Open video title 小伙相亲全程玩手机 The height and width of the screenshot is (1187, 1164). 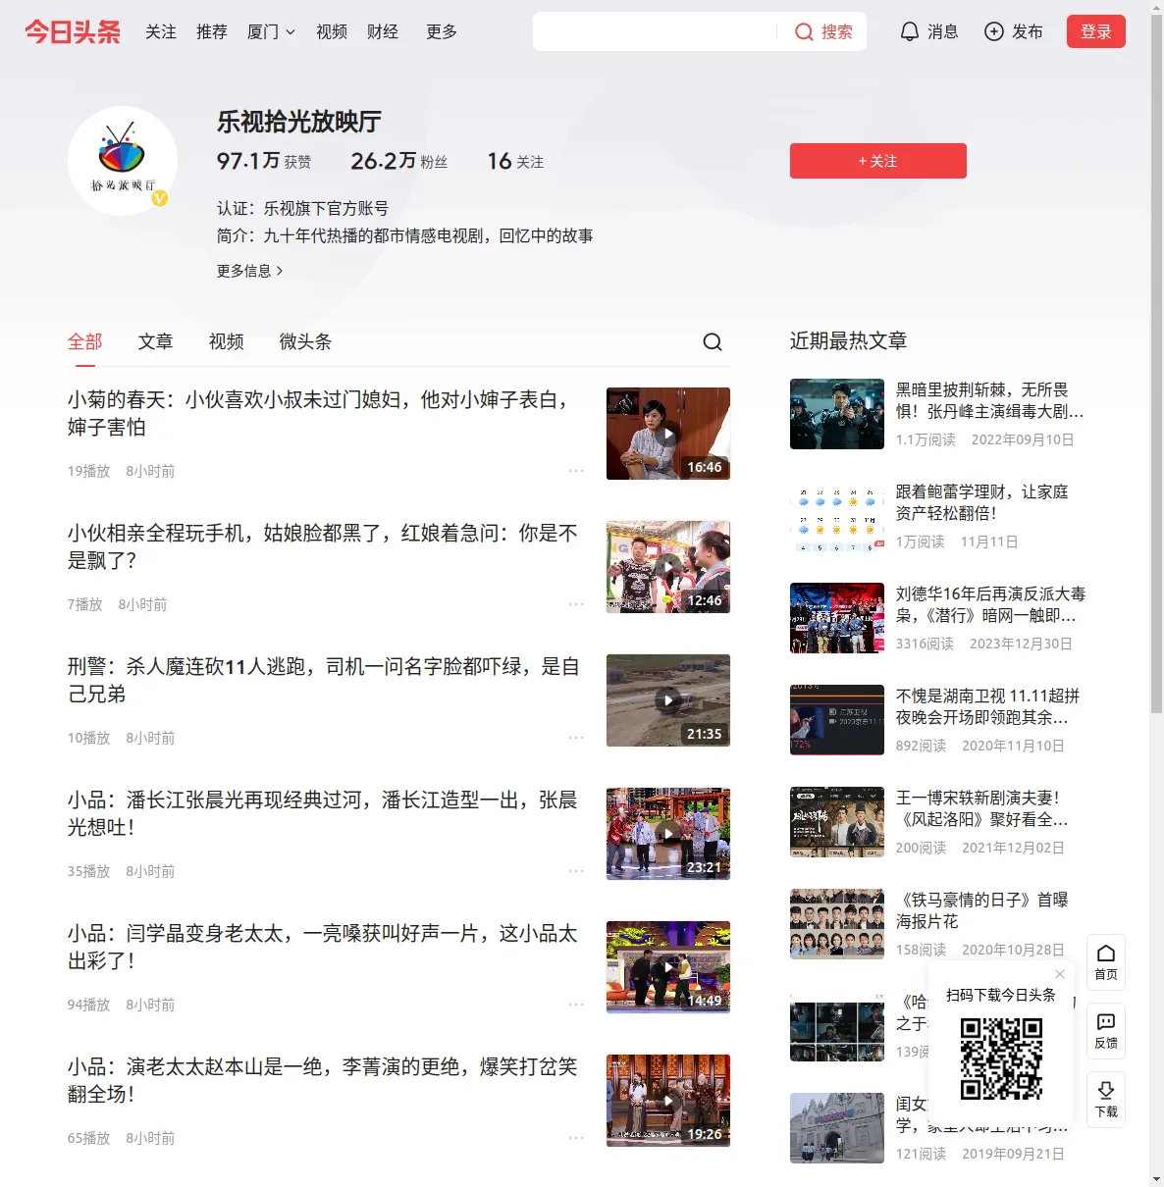tap(323, 546)
